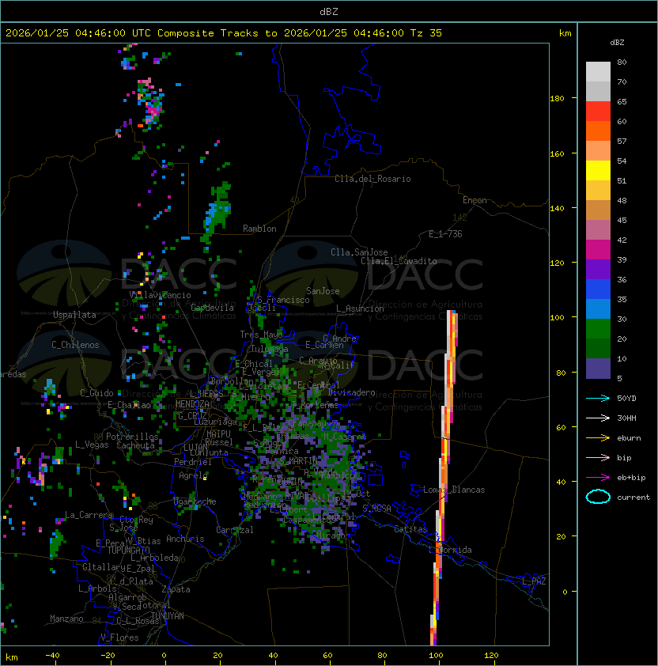Select the Carrizal label
The height and width of the screenshot is (666, 658).
pyautogui.click(x=235, y=530)
